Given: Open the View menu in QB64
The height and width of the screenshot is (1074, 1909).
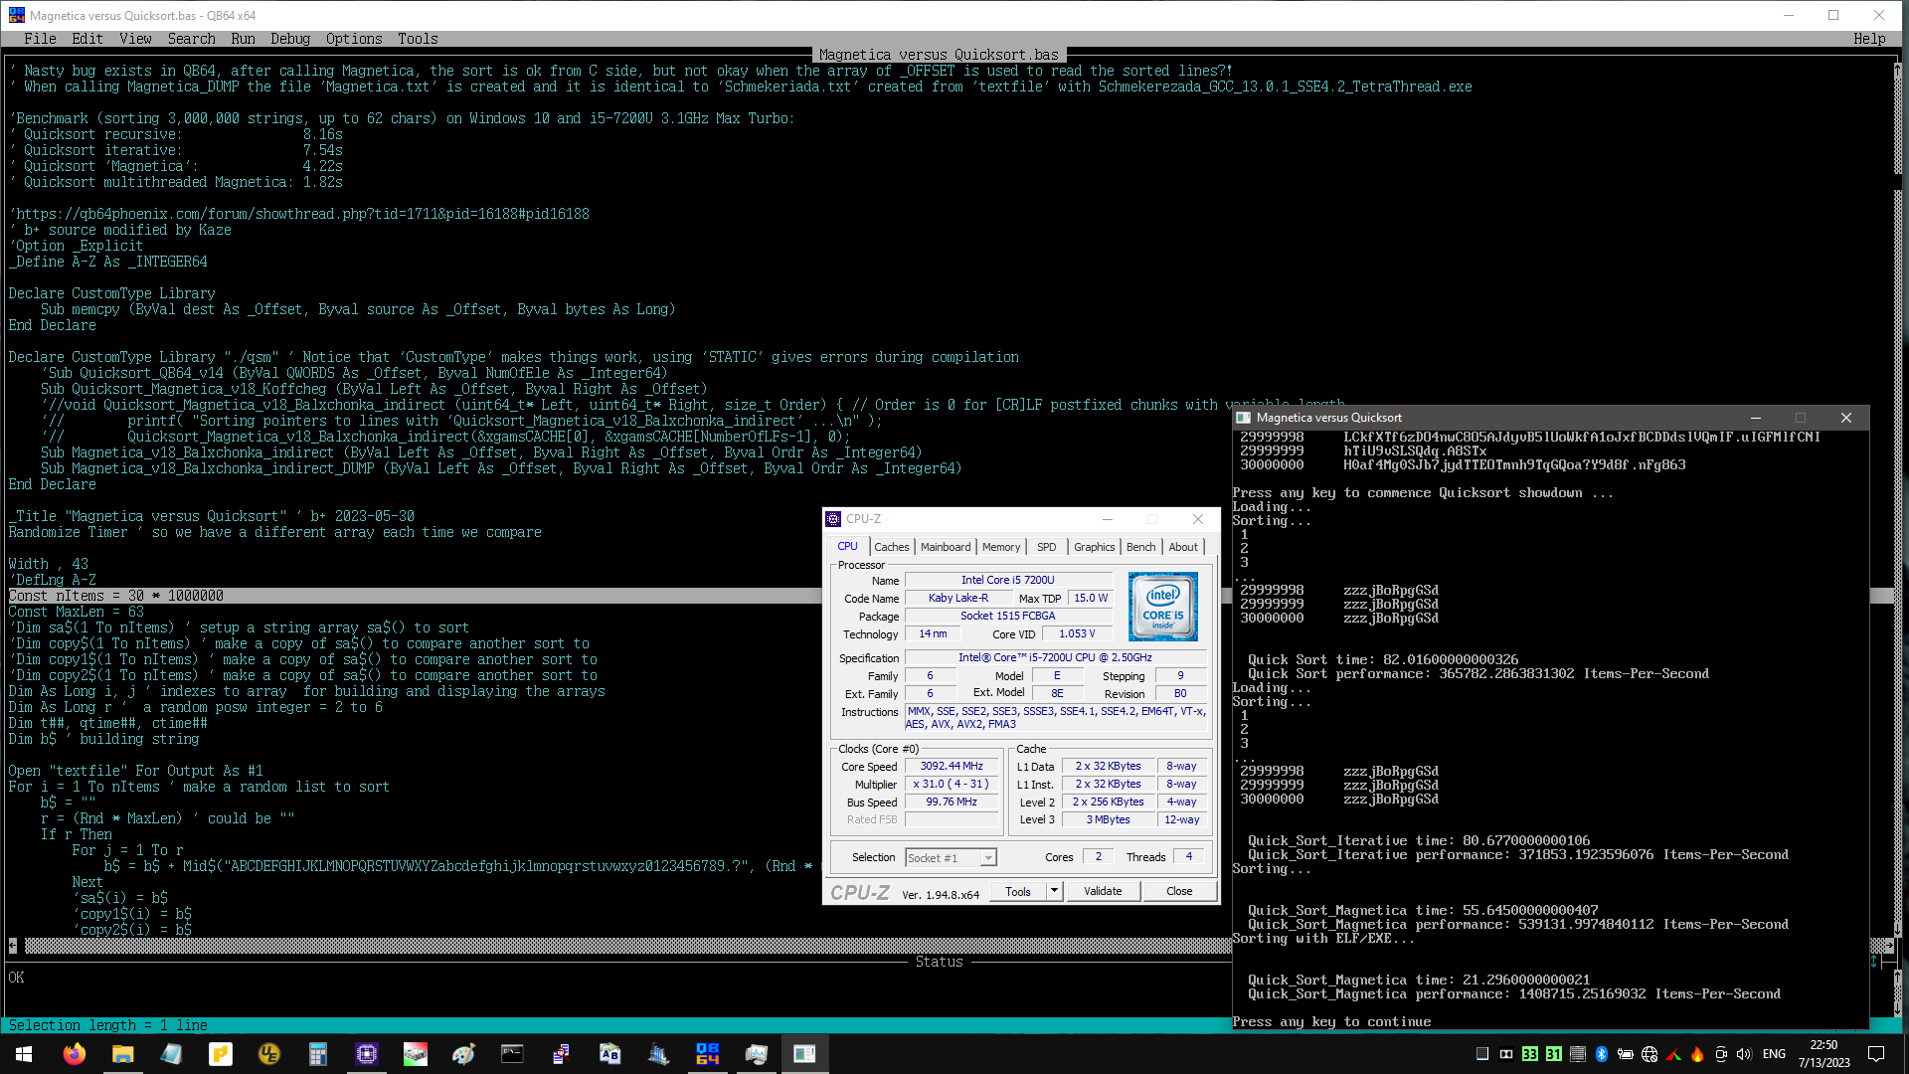Looking at the screenshot, I should (135, 39).
